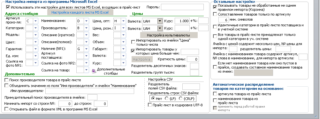Viewport: 320px width, 119px height.
Task: Click the Дополнительные столбцы icon
Action: [x=94, y=71]
